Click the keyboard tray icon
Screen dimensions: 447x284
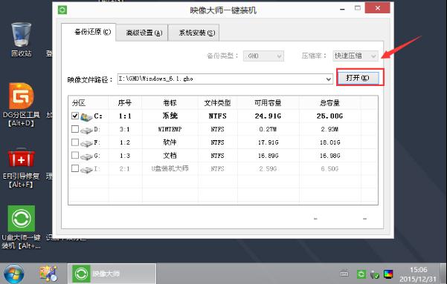click(x=344, y=274)
